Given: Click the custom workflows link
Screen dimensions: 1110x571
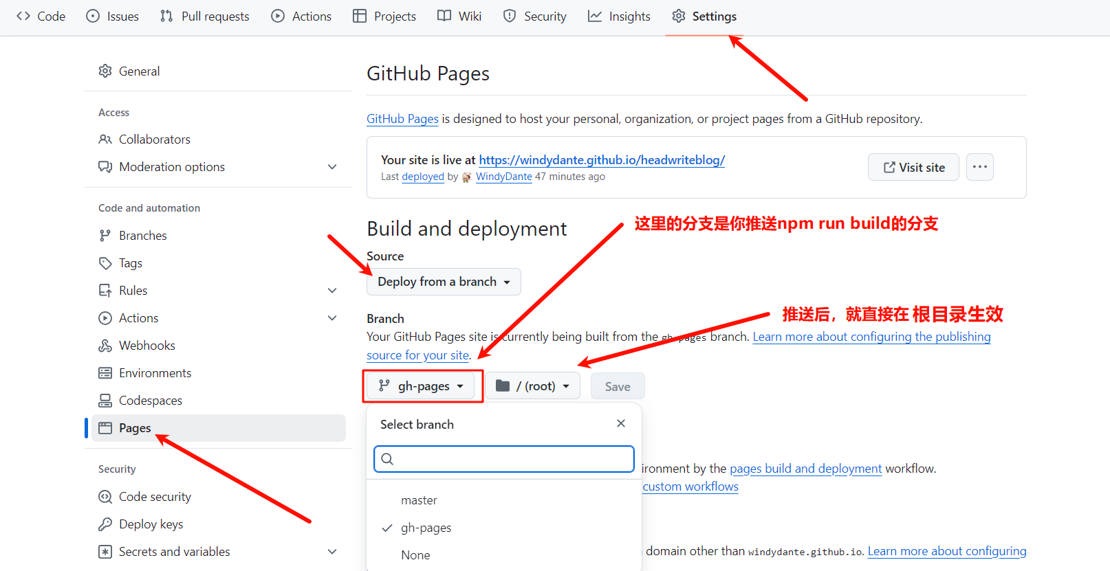Looking at the screenshot, I should point(690,486).
